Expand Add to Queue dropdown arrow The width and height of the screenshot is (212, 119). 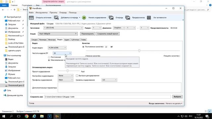pos(79,18)
